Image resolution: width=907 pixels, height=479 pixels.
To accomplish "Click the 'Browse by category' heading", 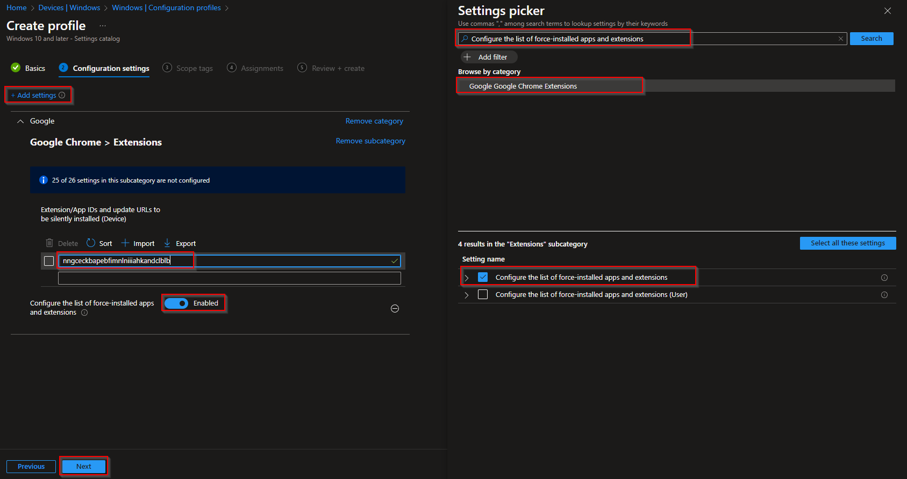I will click(489, 71).
